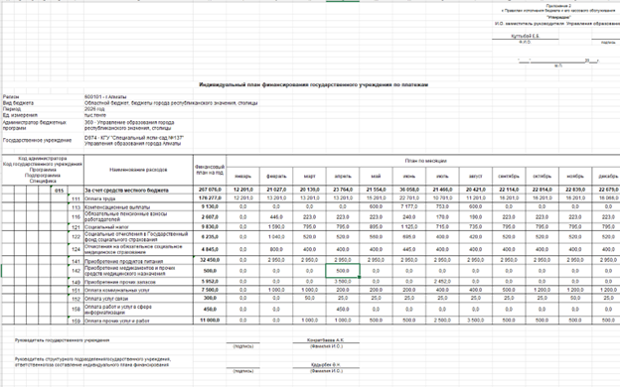Screen dimensions: 620x387
Task: Select the июль value 2 452,0
Action: pos(442,282)
